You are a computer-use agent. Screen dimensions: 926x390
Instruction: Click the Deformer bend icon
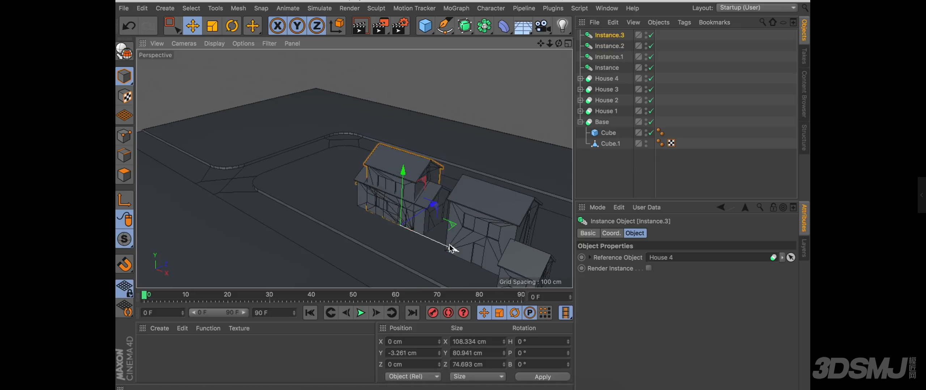tap(504, 26)
